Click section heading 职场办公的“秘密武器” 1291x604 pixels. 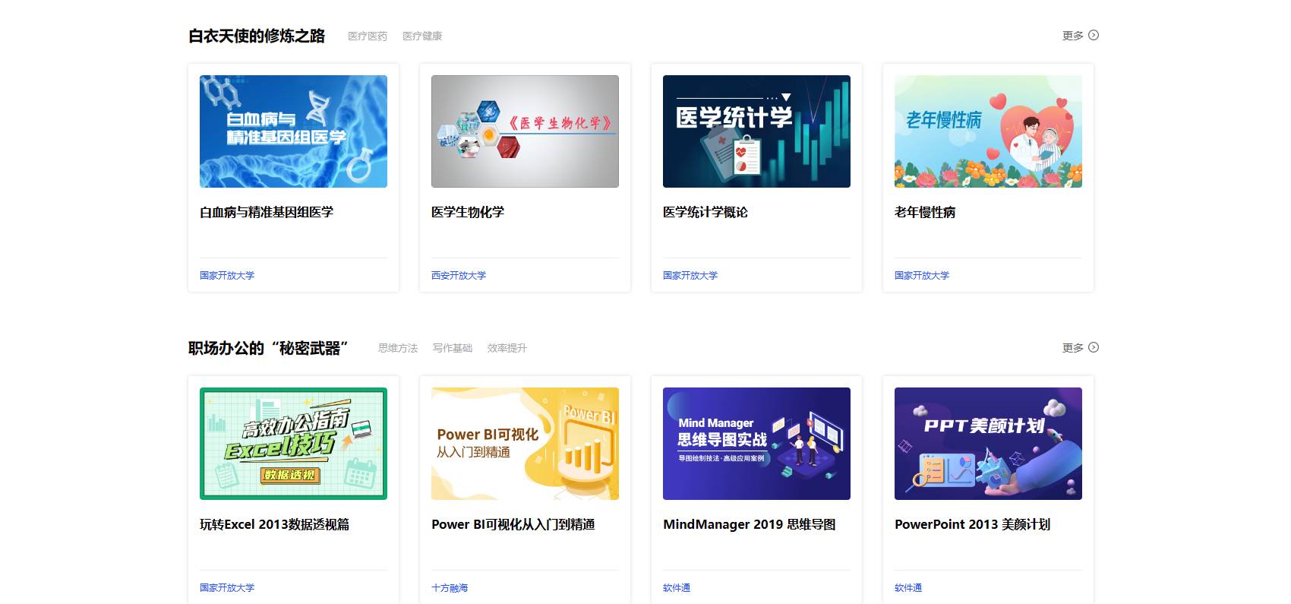tap(269, 348)
